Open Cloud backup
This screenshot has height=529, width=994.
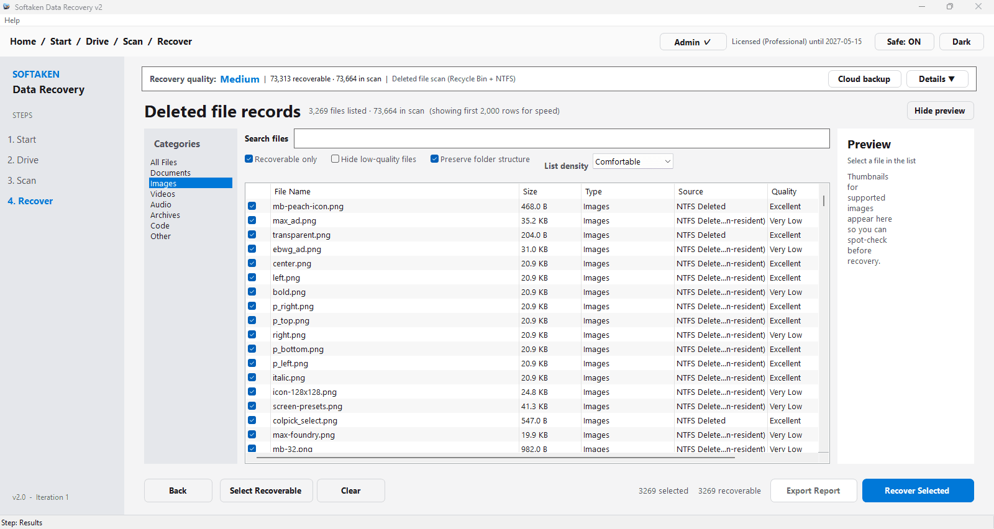864,79
